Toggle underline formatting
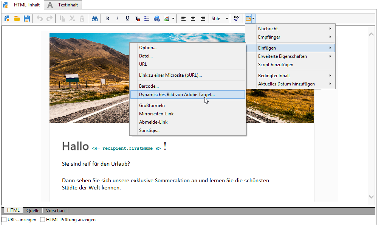Image resolution: width=381 pixels, height=225 pixels. [127, 19]
